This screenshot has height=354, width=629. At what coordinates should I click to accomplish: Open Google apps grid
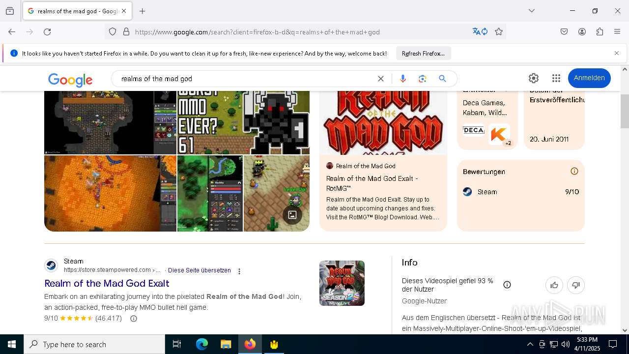pos(556,78)
